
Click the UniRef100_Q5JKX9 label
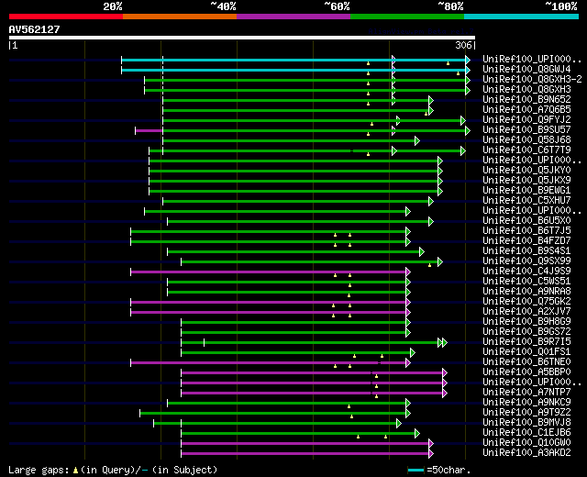(x=526, y=180)
